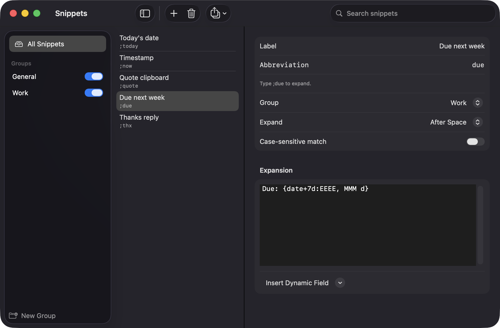Click the search magnifier icon
500x328 pixels.
tap(339, 13)
